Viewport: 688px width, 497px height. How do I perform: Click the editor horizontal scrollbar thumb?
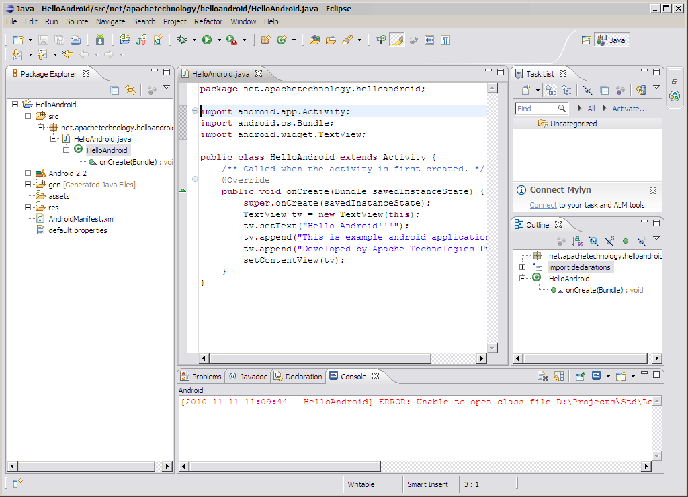click(319, 359)
